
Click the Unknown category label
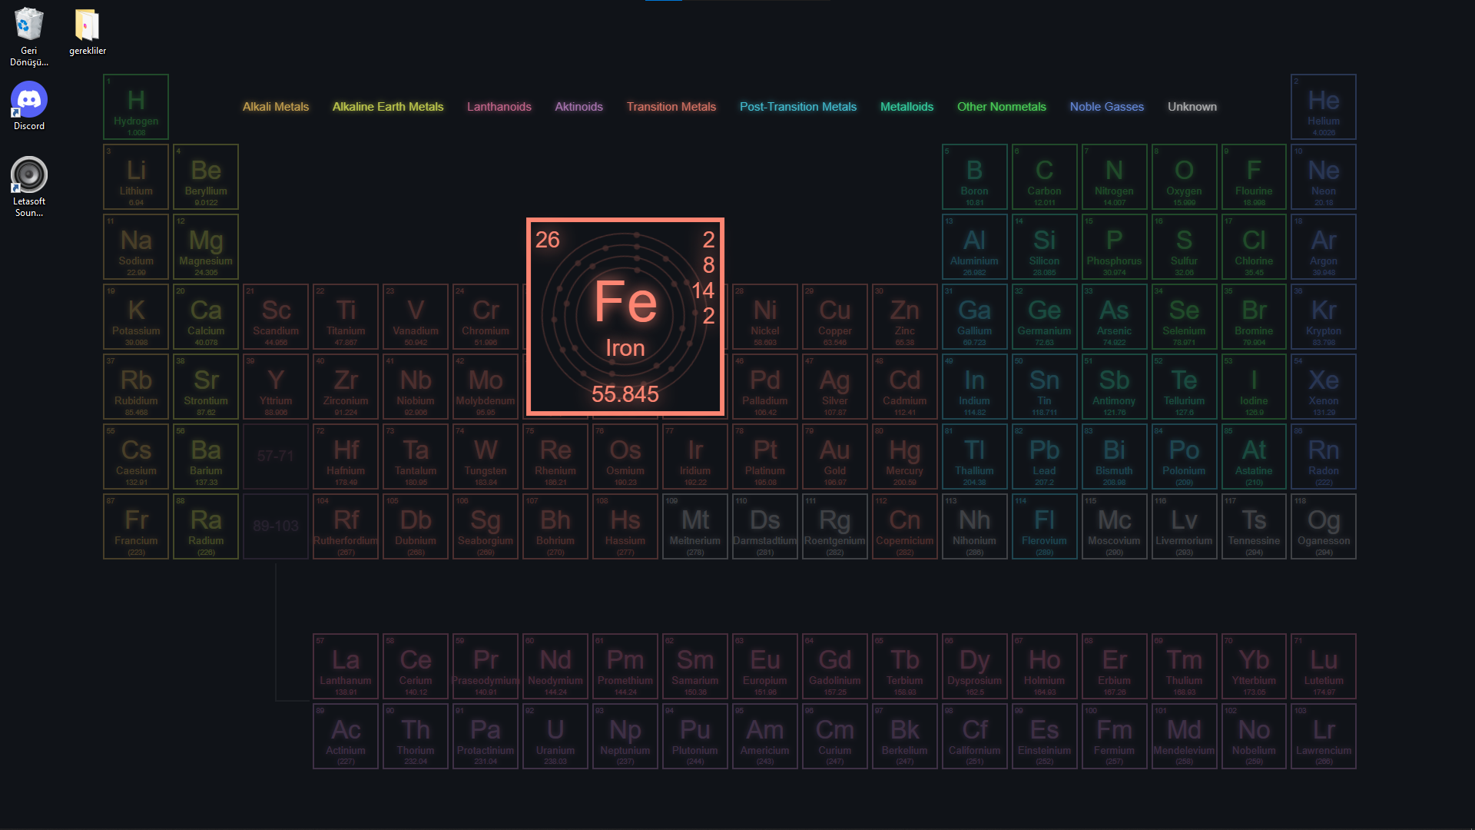coord(1192,107)
